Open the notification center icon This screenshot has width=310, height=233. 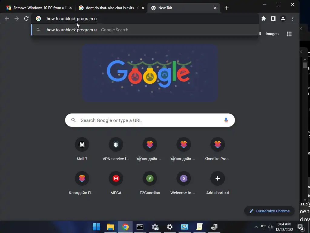click(301, 227)
